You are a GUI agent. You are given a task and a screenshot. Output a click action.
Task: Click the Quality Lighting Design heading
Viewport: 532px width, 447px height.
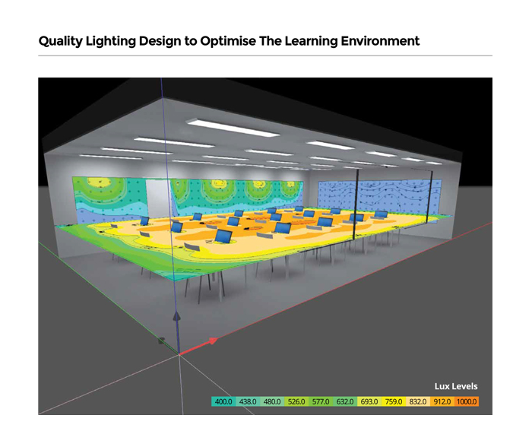click(x=229, y=41)
